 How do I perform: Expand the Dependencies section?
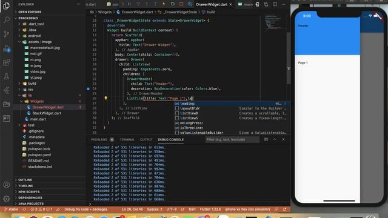[x=30, y=197]
